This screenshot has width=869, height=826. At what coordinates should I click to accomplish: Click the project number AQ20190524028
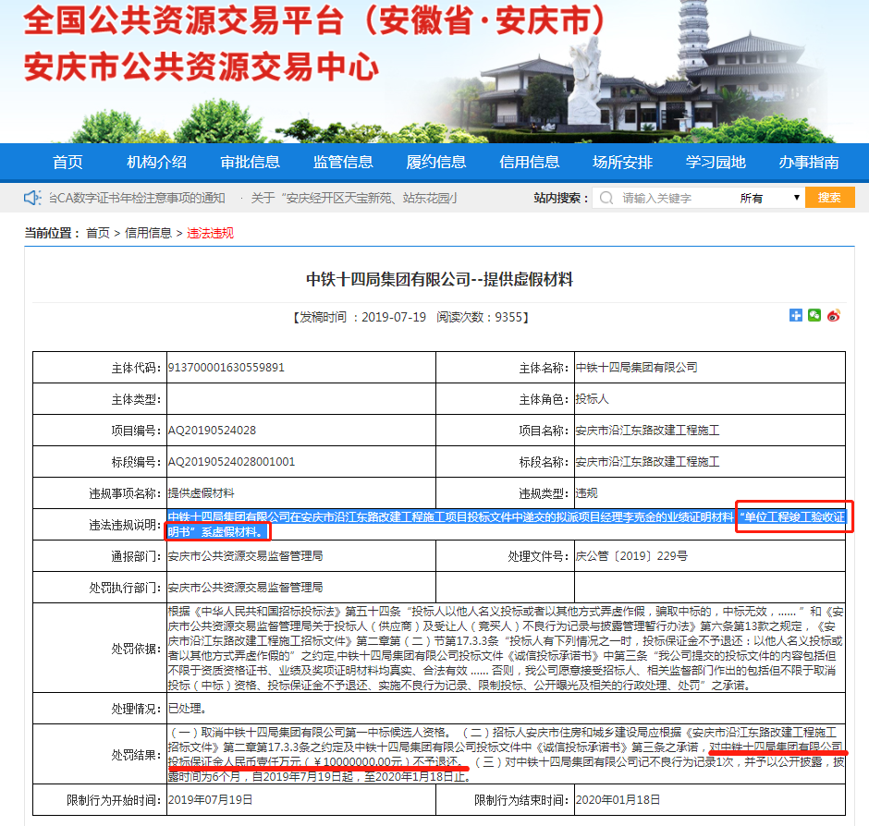tap(212, 431)
